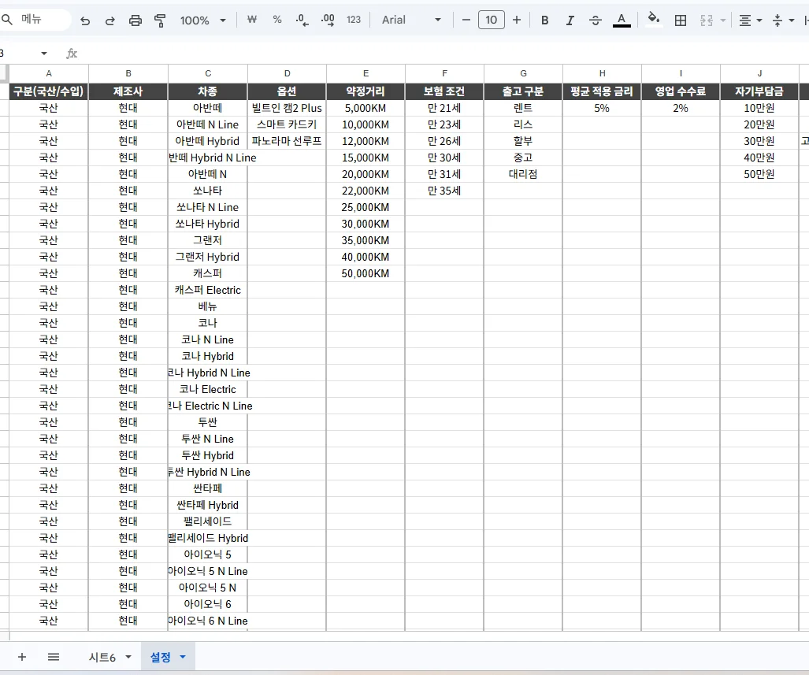The image size is (809, 675).
Task: Apply percent number format
Action: [277, 20]
